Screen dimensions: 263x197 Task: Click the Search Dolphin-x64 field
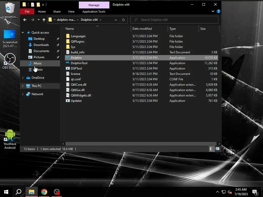coord(174,20)
